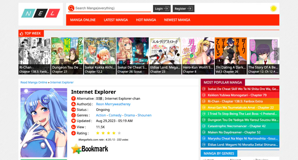Rate three stars
298x160 pixels.
click(109, 133)
